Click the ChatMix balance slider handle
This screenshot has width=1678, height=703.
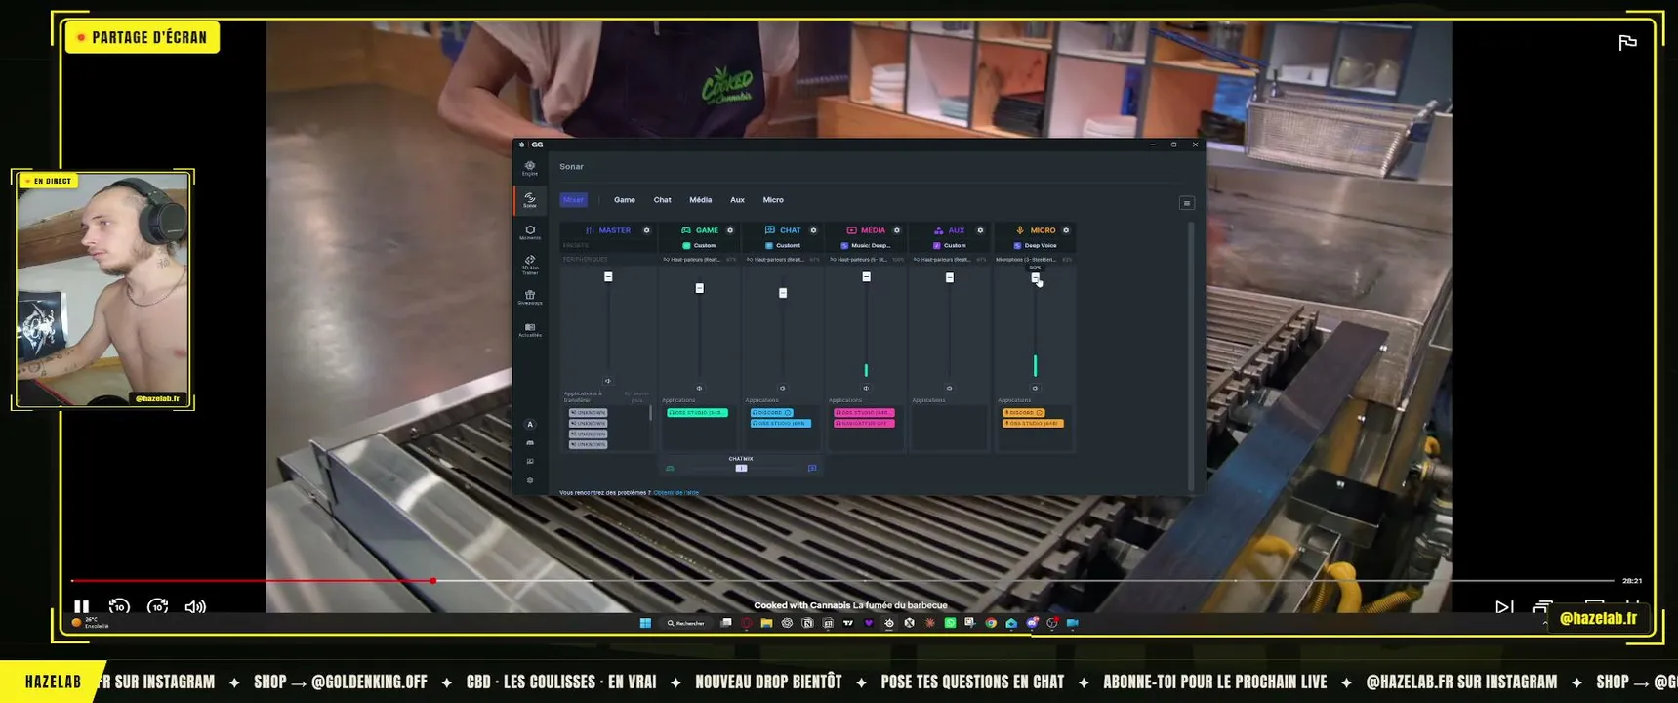coord(741,469)
